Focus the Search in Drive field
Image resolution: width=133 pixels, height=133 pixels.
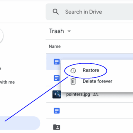coord(89,12)
